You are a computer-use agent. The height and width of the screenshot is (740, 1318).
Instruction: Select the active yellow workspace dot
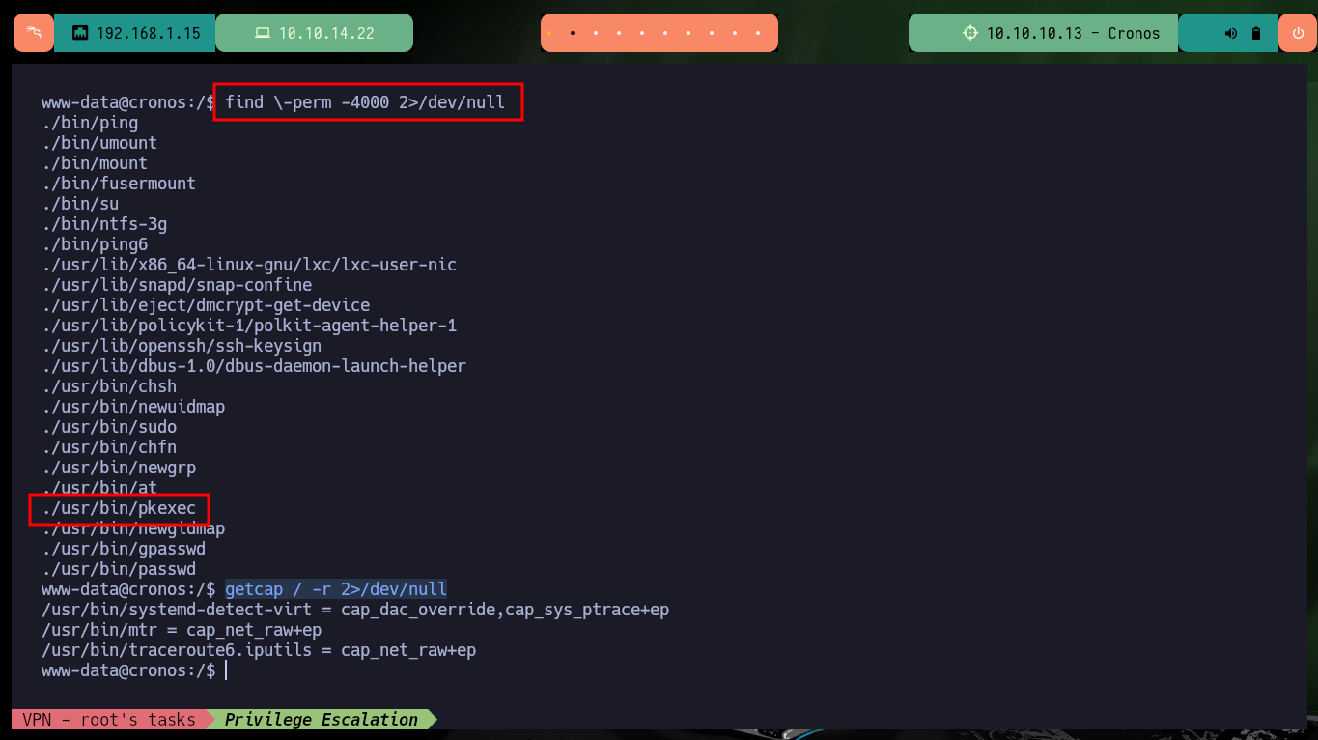(549, 33)
